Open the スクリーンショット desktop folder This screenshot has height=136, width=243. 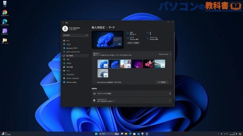[5, 41]
